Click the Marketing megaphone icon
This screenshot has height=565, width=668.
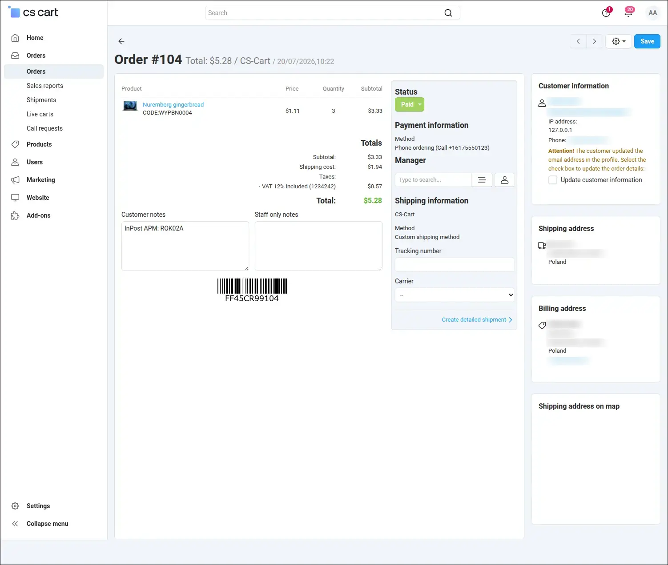pos(15,180)
